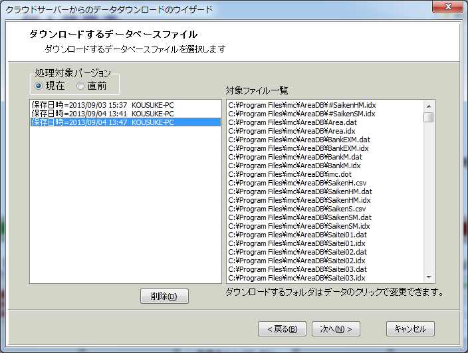Select the 2013/09/04 13:41 save entry

point(102,114)
